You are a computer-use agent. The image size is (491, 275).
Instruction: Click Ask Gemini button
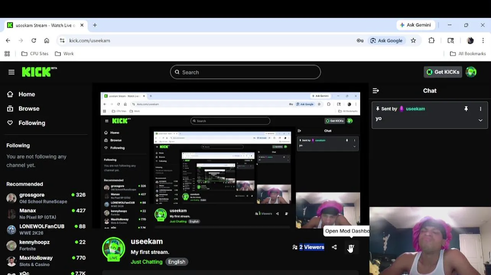click(x=415, y=25)
